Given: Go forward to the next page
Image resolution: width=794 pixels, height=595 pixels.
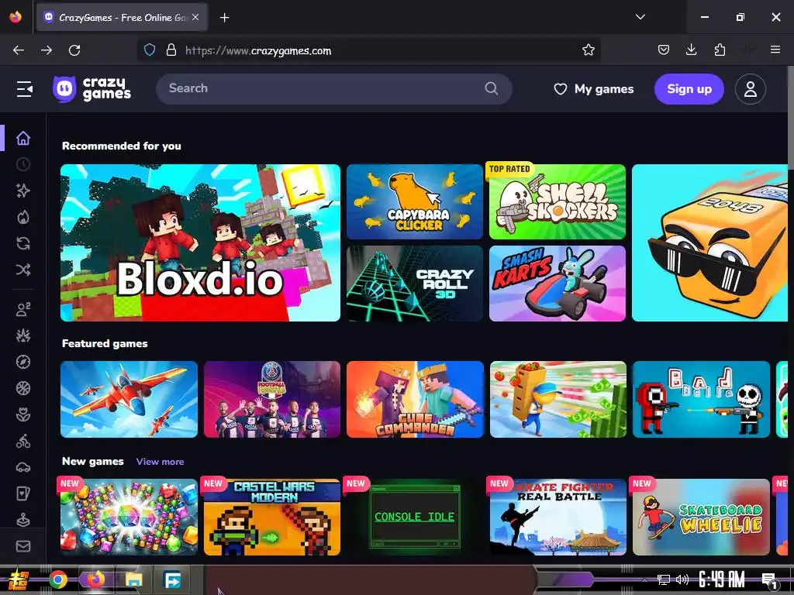Looking at the screenshot, I should (47, 50).
